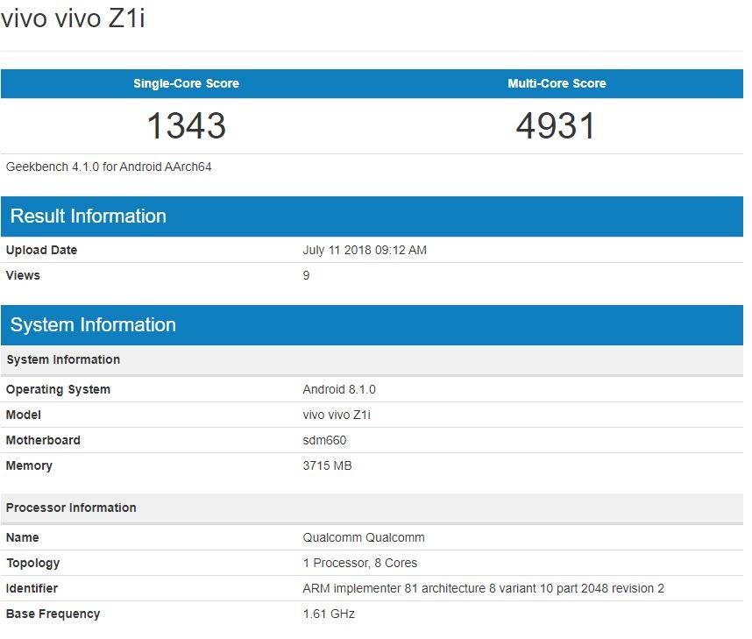The height and width of the screenshot is (639, 752).
Task: Click the vivo vivo Z1i page title
Action: 73,19
